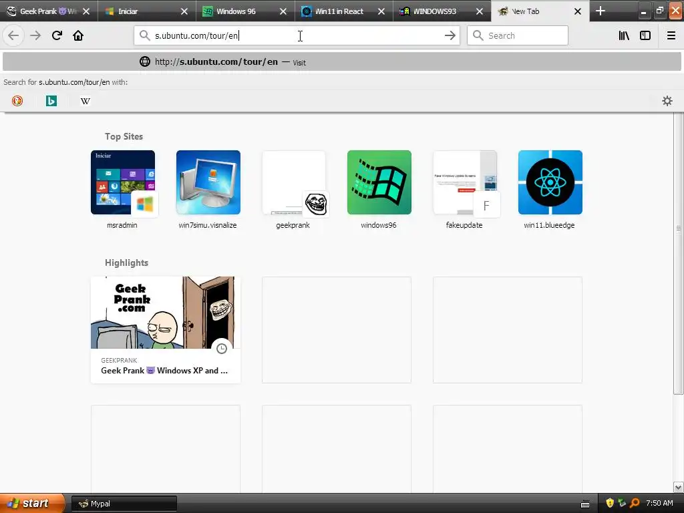Image resolution: width=684 pixels, height=513 pixels.
Task: Visit the suggested s.ubuntu.com/tour/en URL
Action: tap(342, 62)
